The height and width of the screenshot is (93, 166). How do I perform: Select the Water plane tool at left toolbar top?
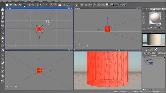point(3,9)
